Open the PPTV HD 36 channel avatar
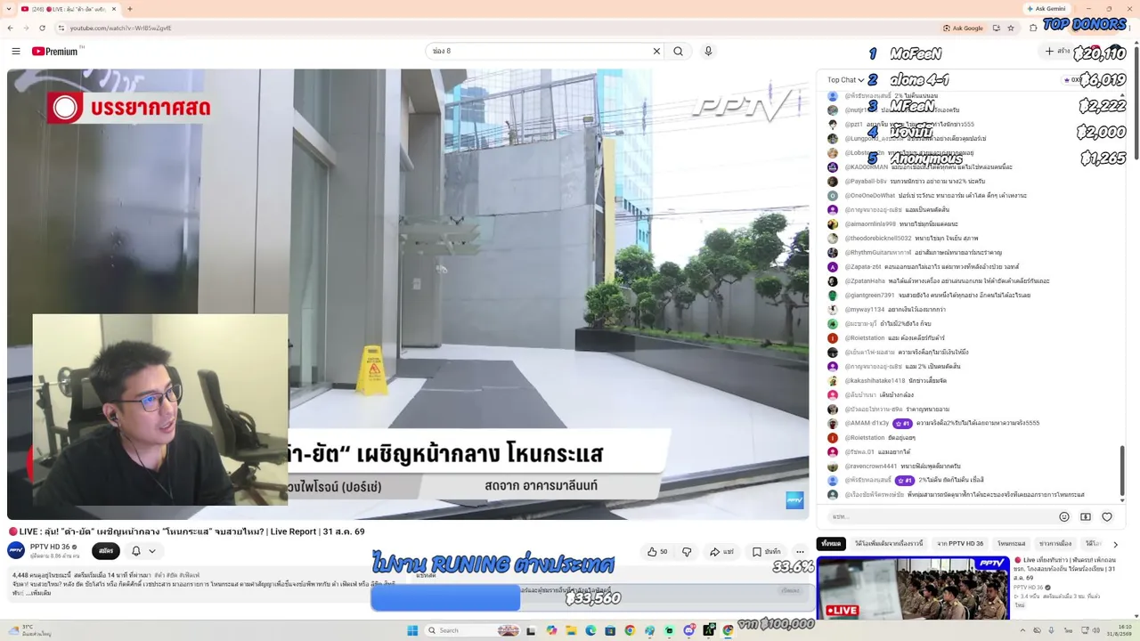The width and height of the screenshot is (1140, 641). click(16, 550)
